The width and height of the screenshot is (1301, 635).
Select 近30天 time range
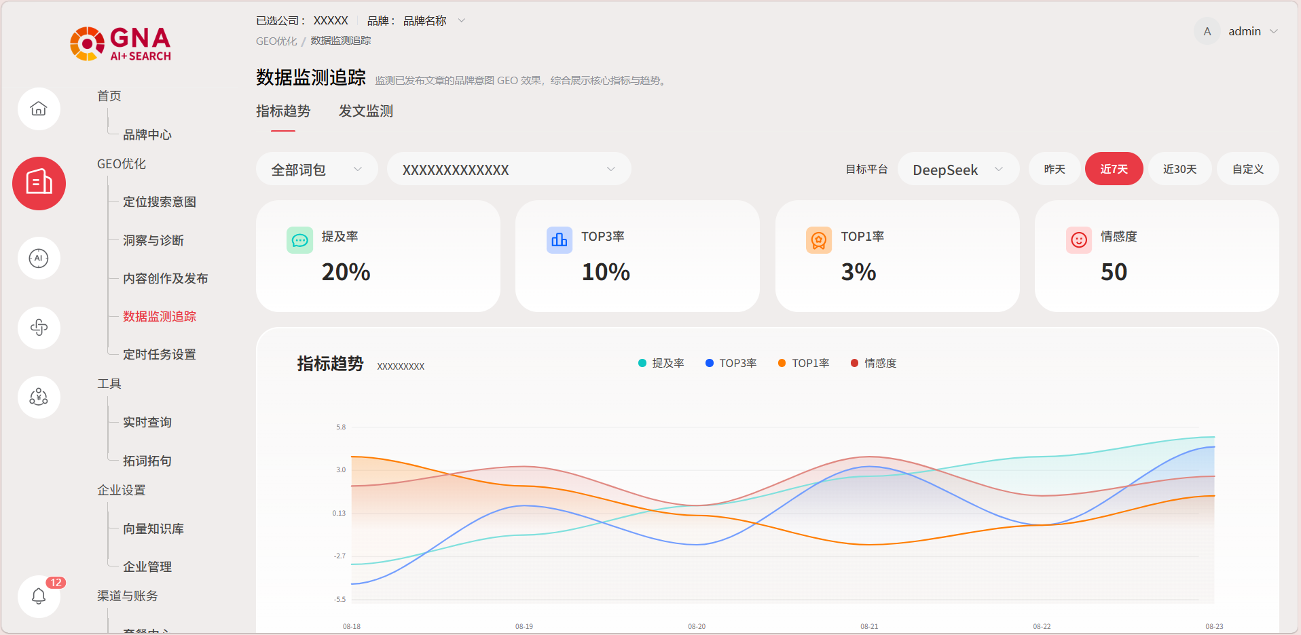[1179, 169]
